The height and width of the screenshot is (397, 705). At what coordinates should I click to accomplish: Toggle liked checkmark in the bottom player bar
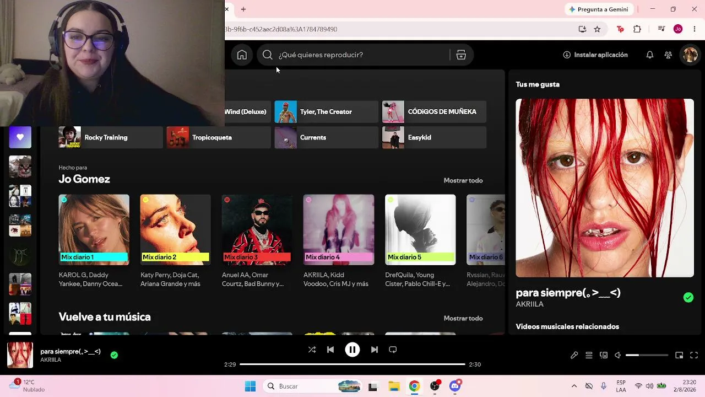[x=114, y=355]
